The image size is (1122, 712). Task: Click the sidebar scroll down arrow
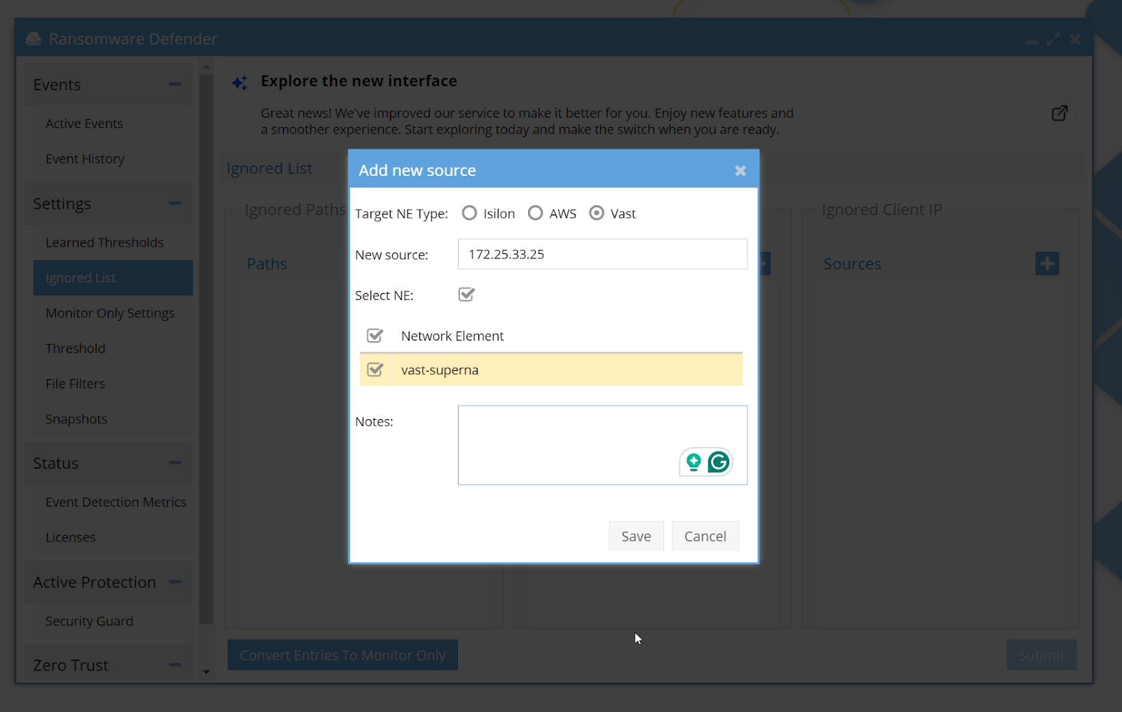click(x=206, y=671)
